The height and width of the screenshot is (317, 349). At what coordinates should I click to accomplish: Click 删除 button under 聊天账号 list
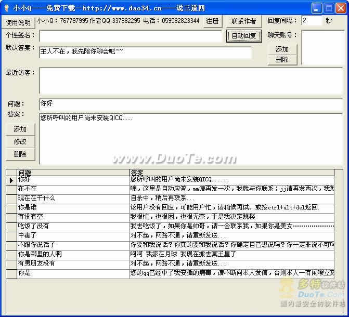282,59
